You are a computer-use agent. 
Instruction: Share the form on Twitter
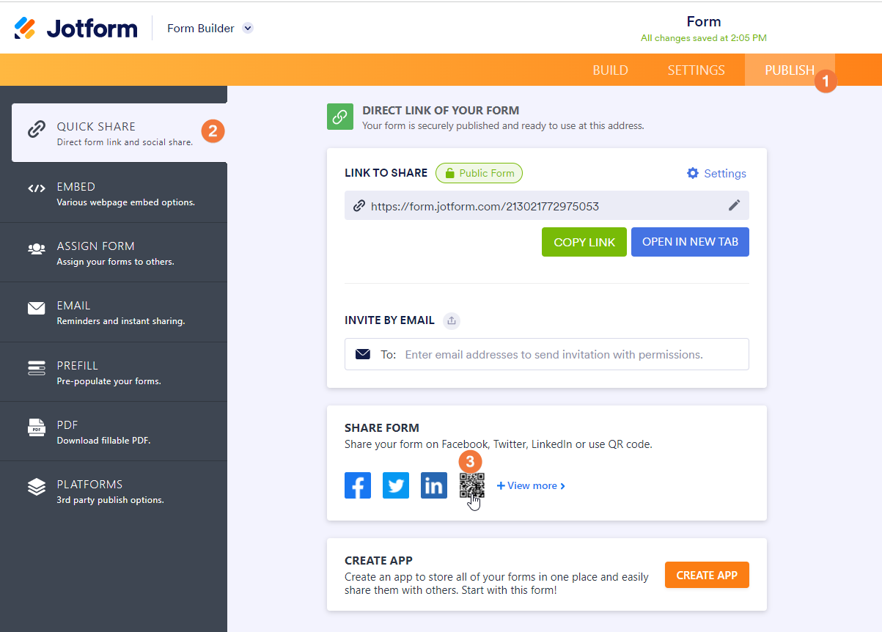click(396, 485)
